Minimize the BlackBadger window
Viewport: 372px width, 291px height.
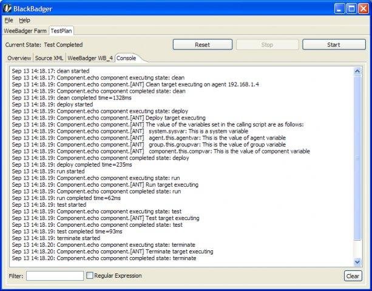click(339, 8)
